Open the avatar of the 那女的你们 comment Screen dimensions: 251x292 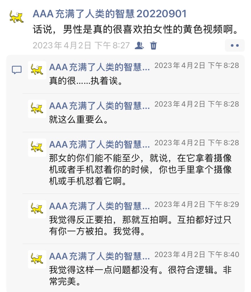click(37, 148)
